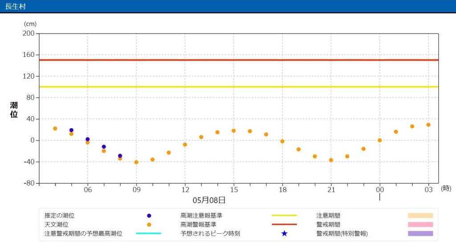Click the 注意警戒期間の予想最高潮位 legend label
456x247 pixels.
point(83,234)
